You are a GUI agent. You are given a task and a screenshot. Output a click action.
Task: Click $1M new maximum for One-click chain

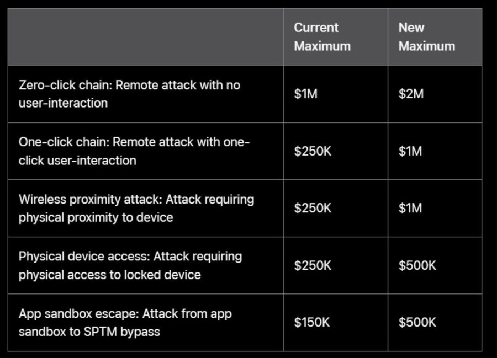(410, 151)
